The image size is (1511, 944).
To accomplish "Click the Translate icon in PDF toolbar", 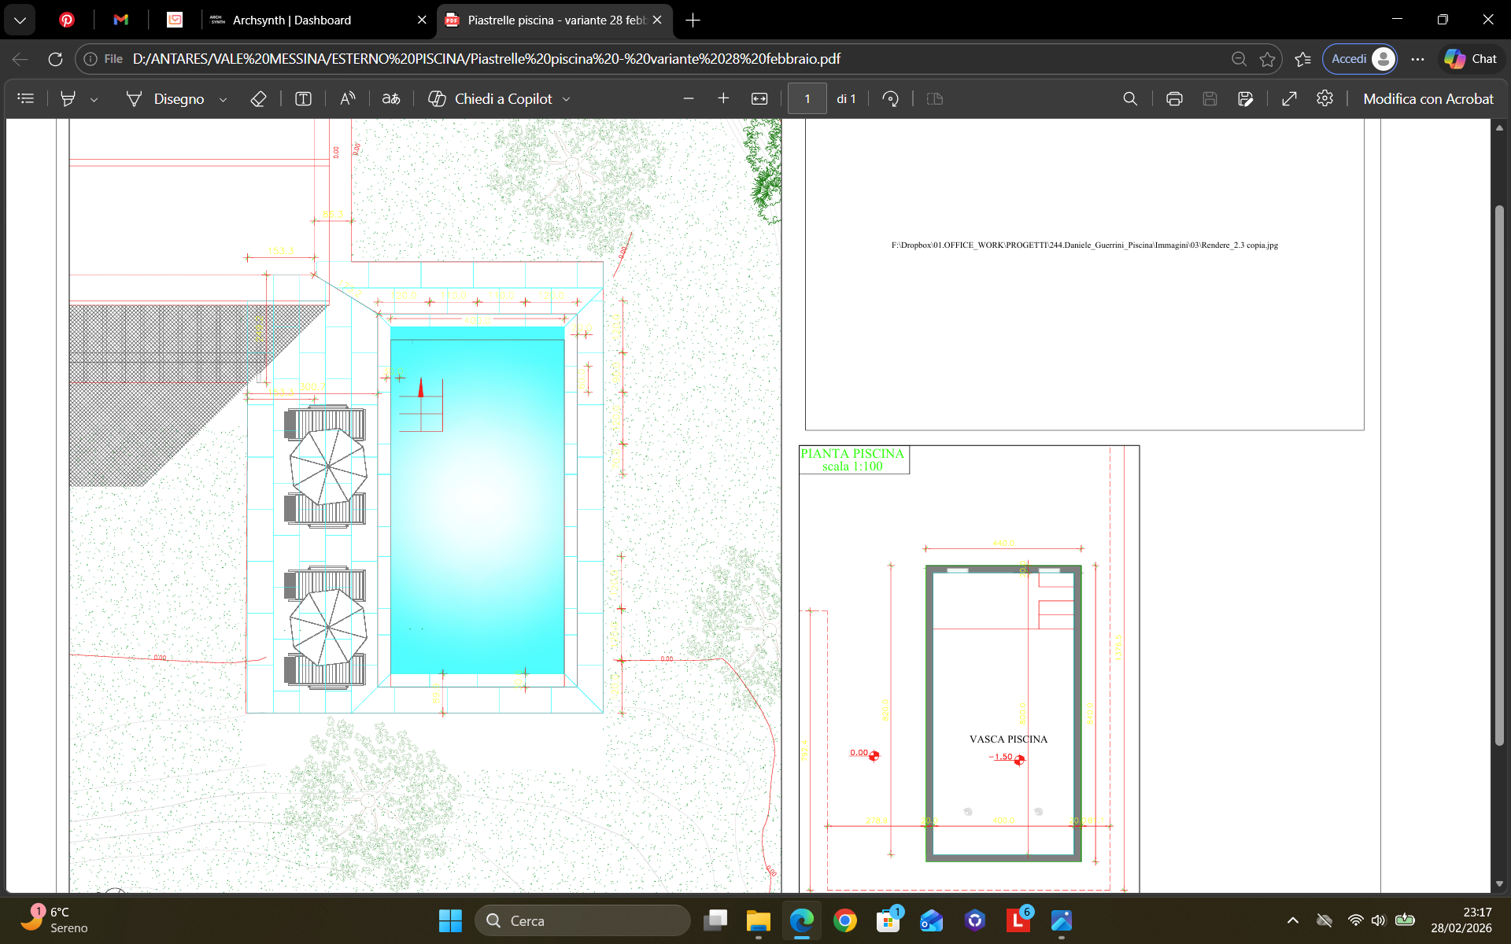I will pyautogui.click(x=391, y=99).
